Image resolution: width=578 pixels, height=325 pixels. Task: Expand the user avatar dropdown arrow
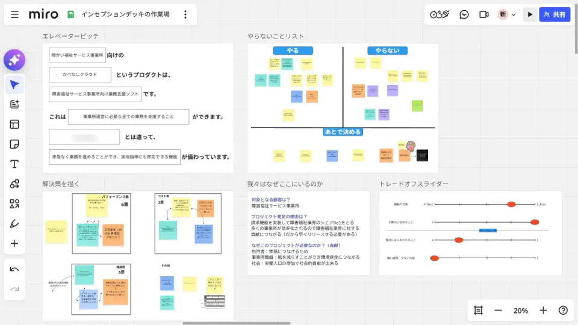(514, 14)
